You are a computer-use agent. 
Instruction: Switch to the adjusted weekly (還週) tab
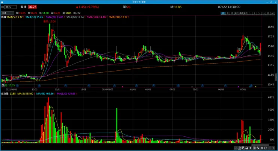pos(241,13)
